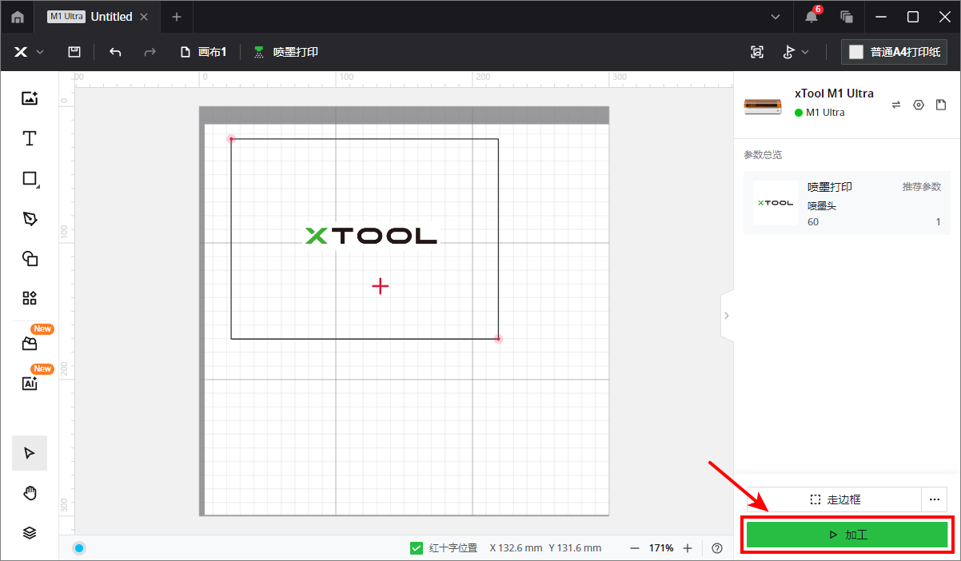This screenshot has width=961, height=561.
Task: Open the pointer mode dropdown in top toolbar
Action: pyautogui.click(x=796, y=52)
